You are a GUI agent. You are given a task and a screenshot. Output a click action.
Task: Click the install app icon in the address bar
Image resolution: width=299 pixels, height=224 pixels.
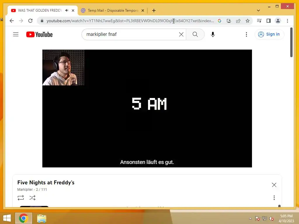pyautogui.click(x=229, y=21)
